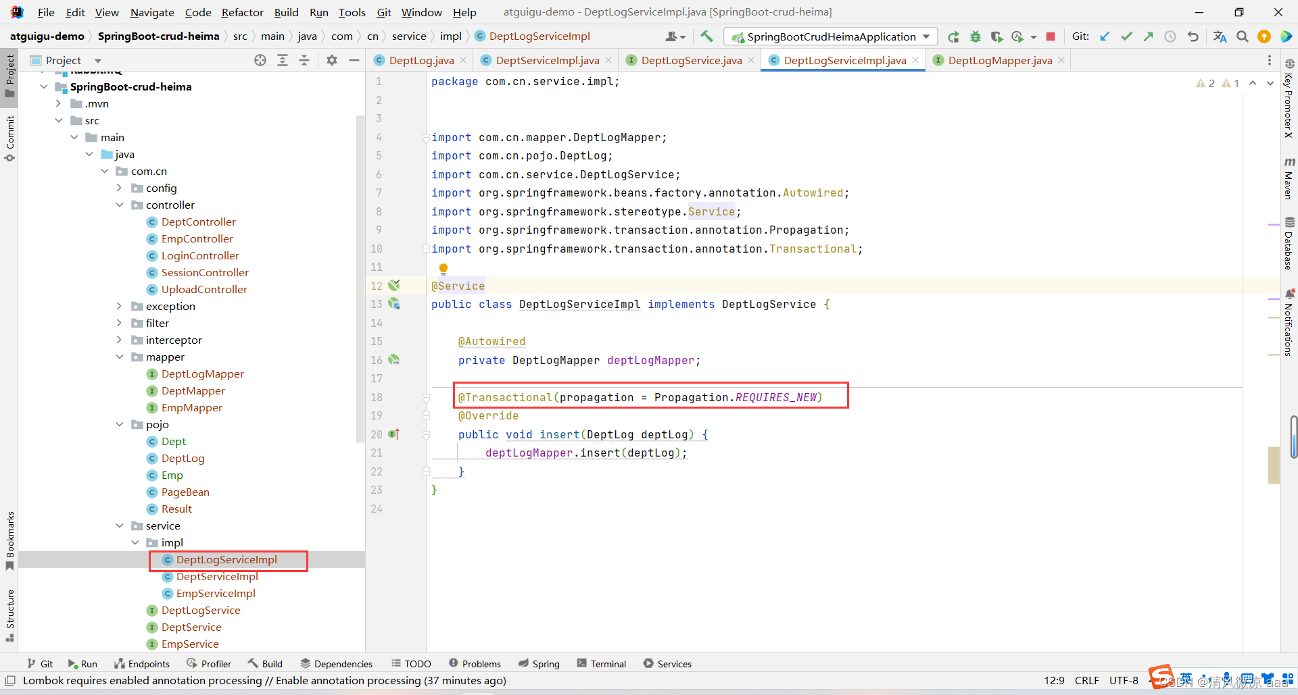Viewport: 1298px width, 695px height.
Task: Expand the interceptor folder
Action: coord(120,340)
